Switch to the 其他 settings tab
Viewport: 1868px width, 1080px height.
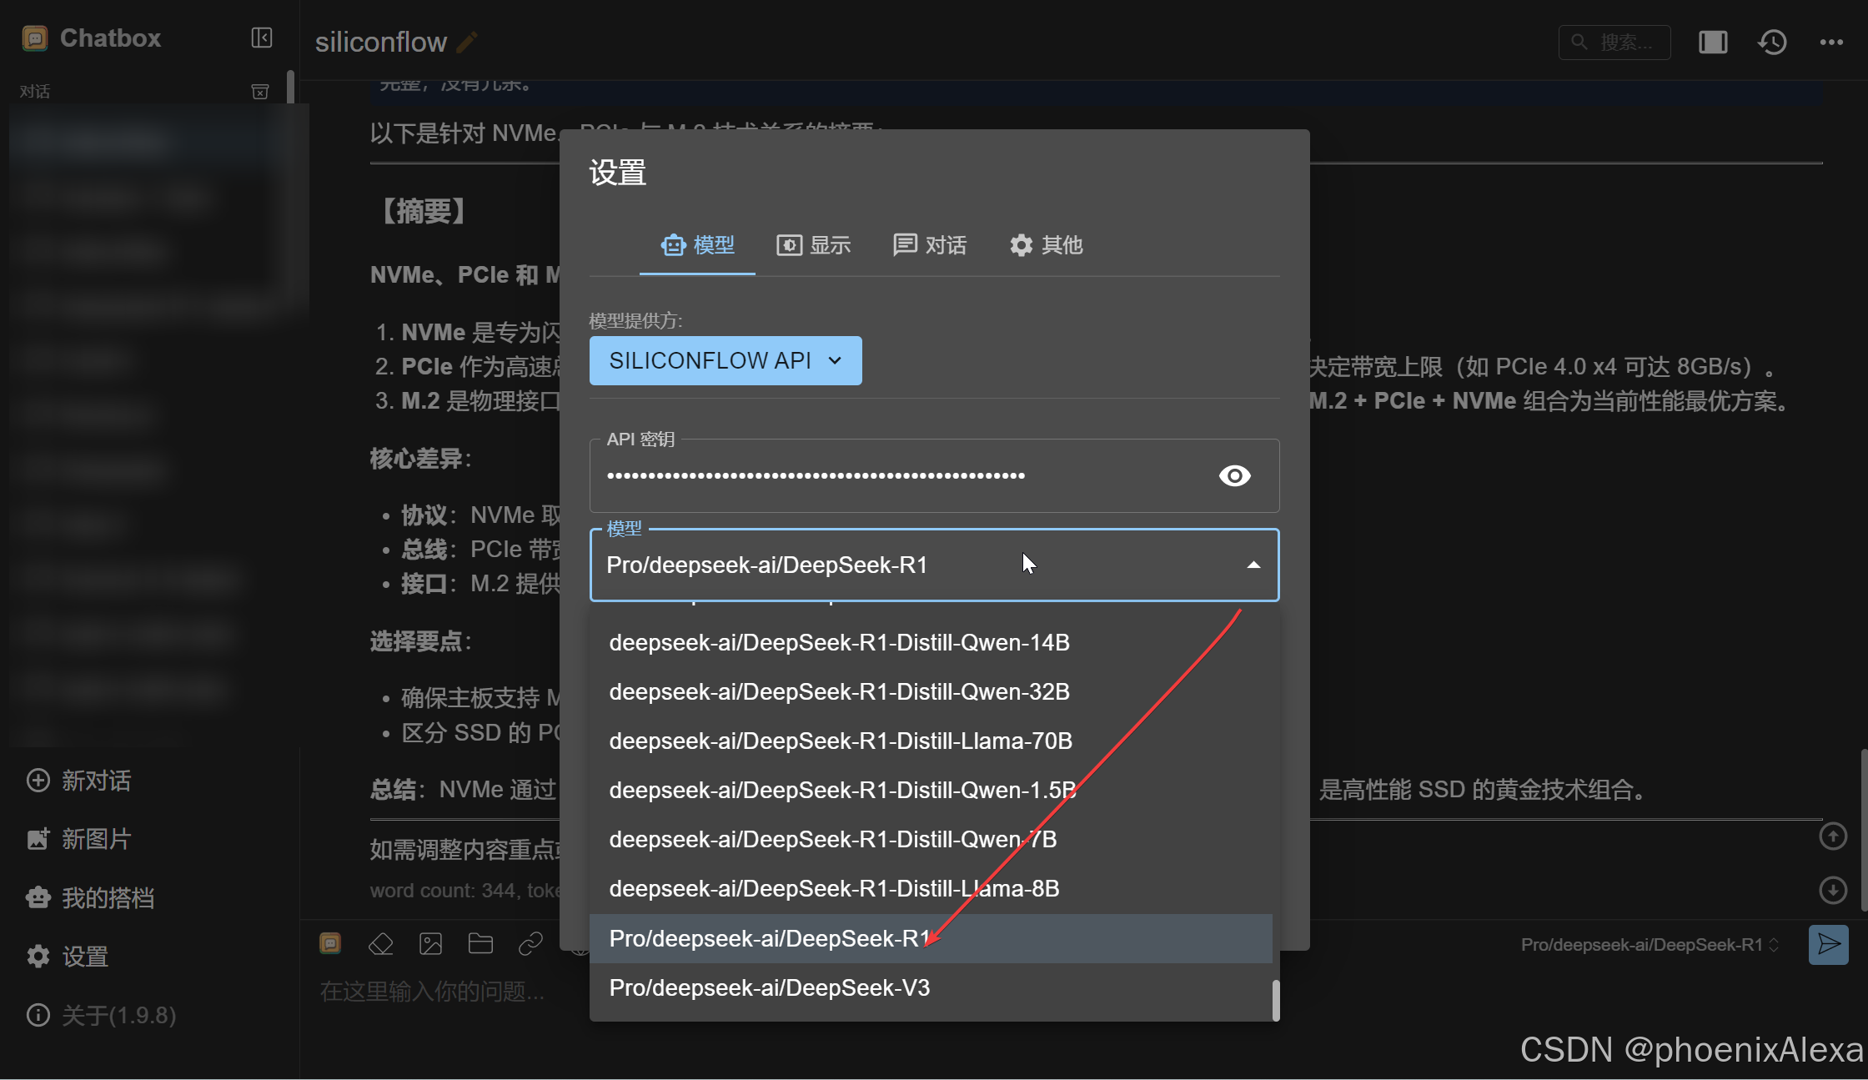click(x=1046, y=245)
